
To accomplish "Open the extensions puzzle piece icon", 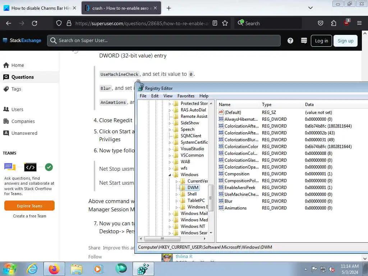I will [333, 23].
